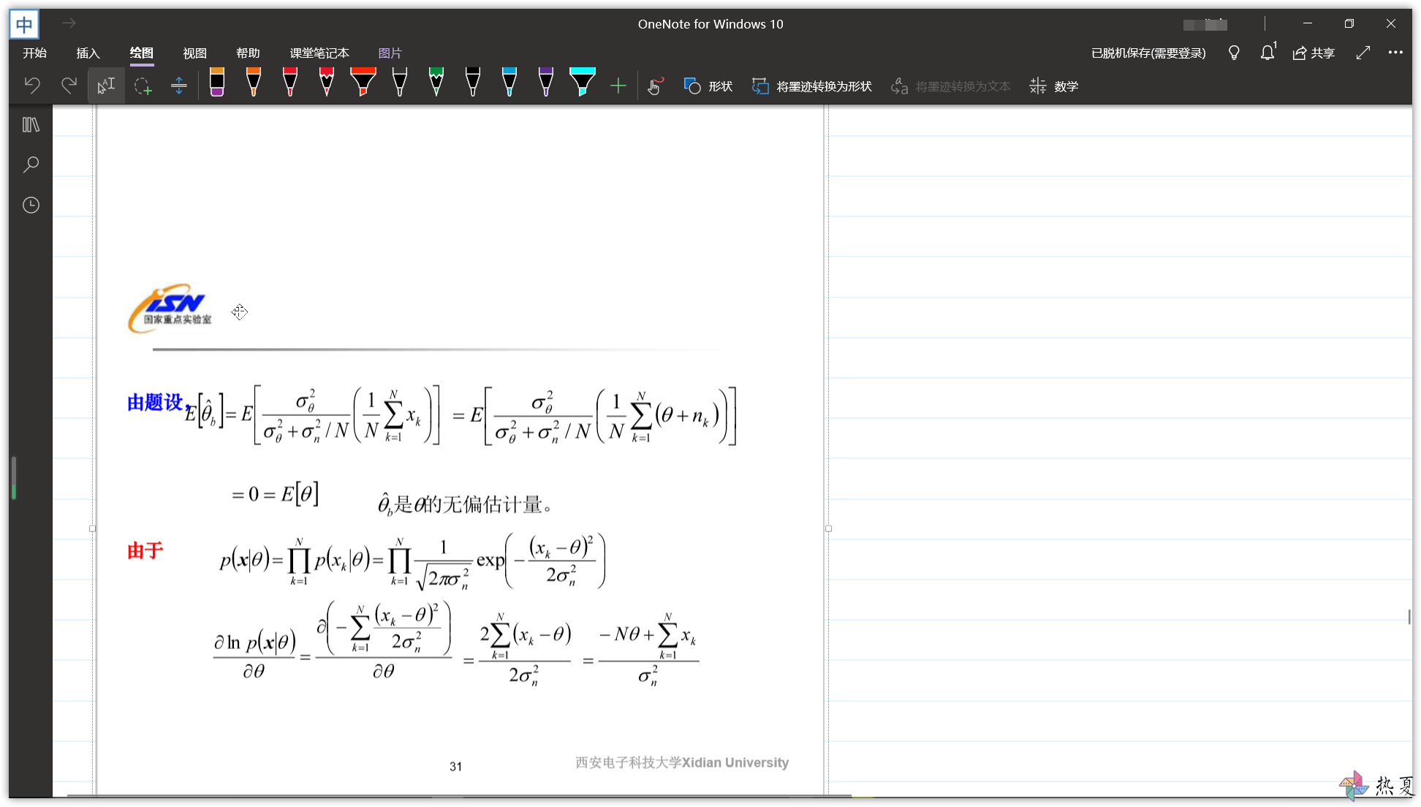Click 已脱机保存(需要登录) status text
1421x807 pixels.
point(1148,53)
